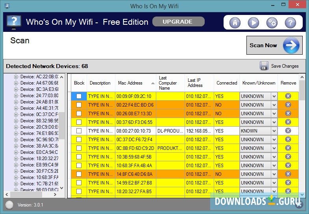Select tree item Device: 1C:7B:21

(x=39, y=184)
